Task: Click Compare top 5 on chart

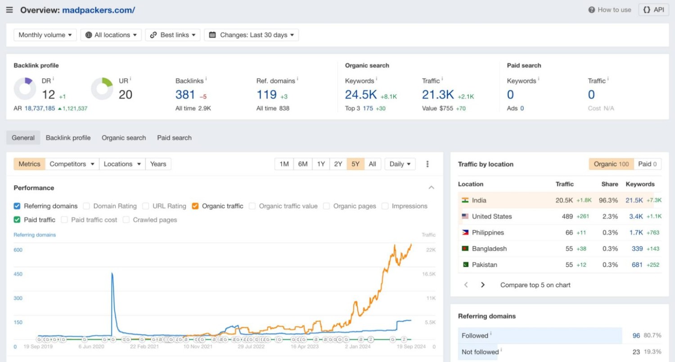Action: [535, 285]
